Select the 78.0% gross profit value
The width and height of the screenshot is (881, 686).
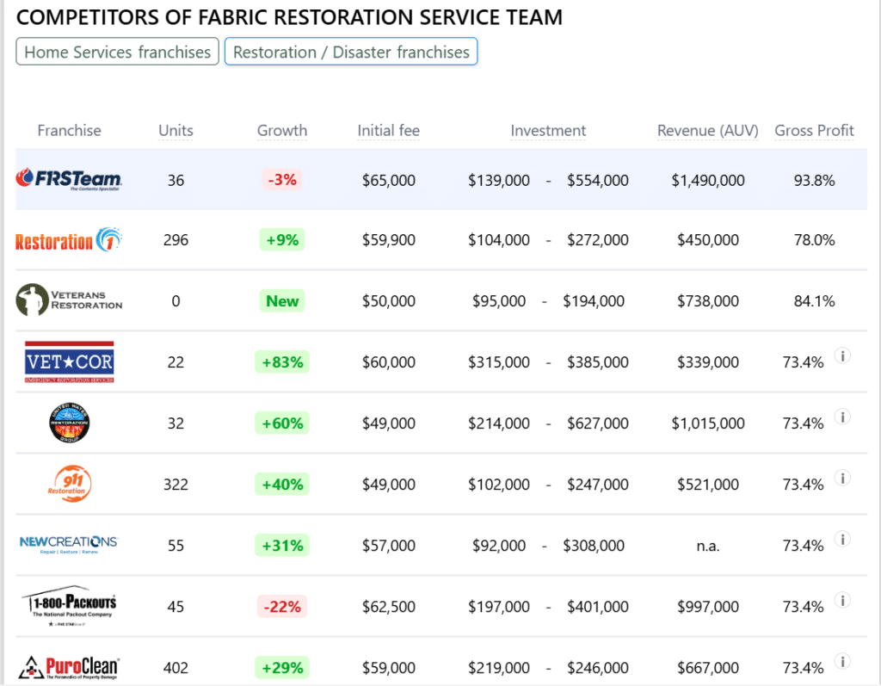point(814,240)
